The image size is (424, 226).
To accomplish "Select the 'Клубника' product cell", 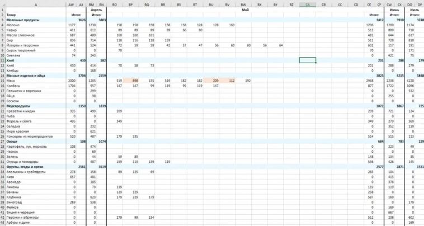I will [36, 197].
